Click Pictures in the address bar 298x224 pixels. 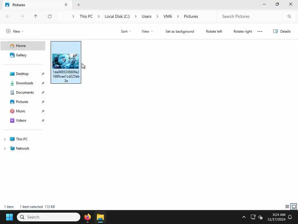click(191, 16)
